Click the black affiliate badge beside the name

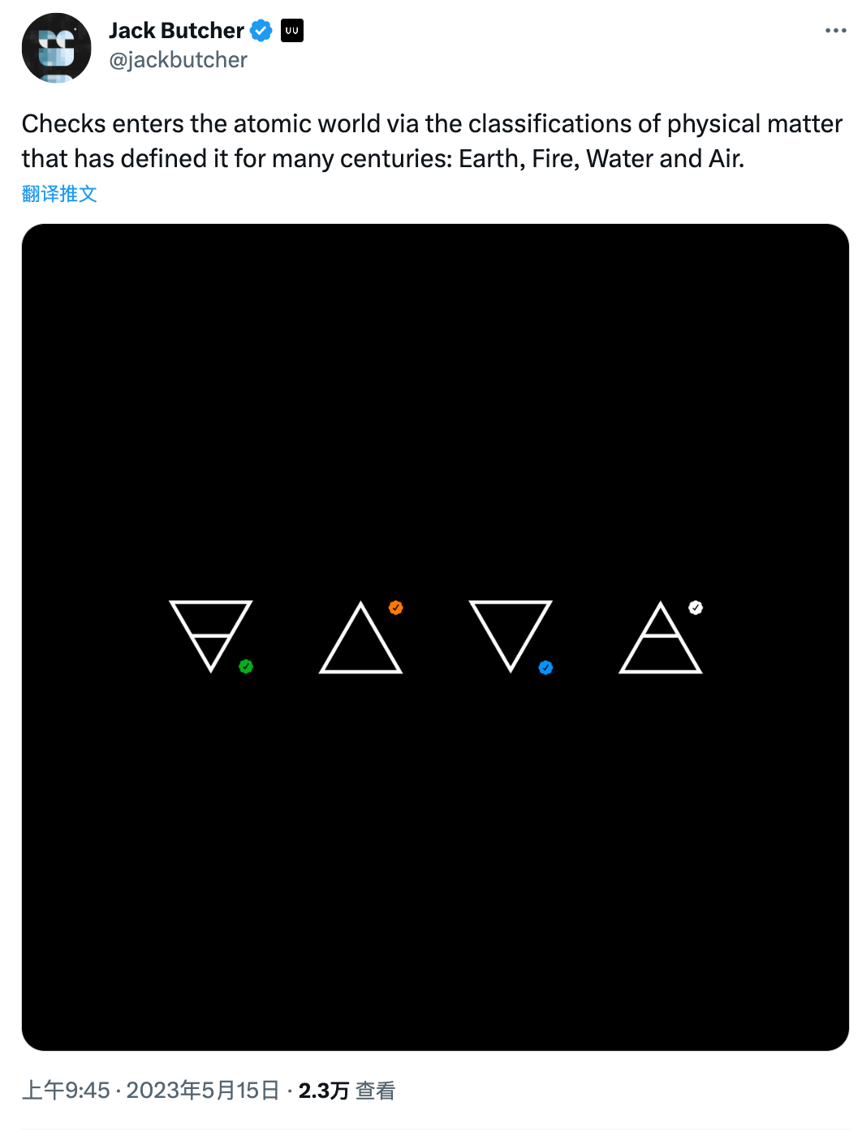point(292,31)
